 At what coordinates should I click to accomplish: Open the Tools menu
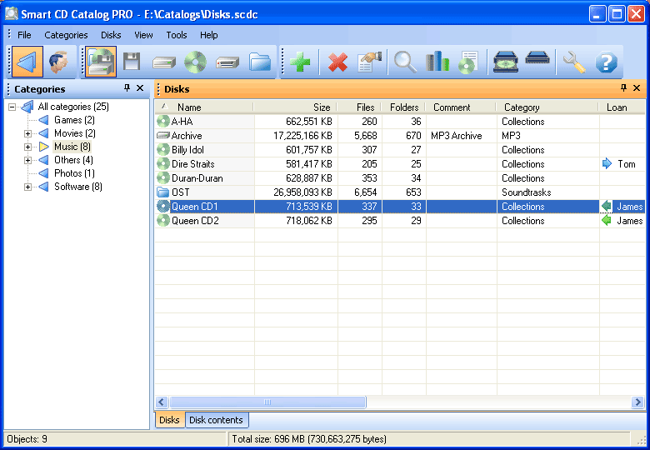(176, 35)
